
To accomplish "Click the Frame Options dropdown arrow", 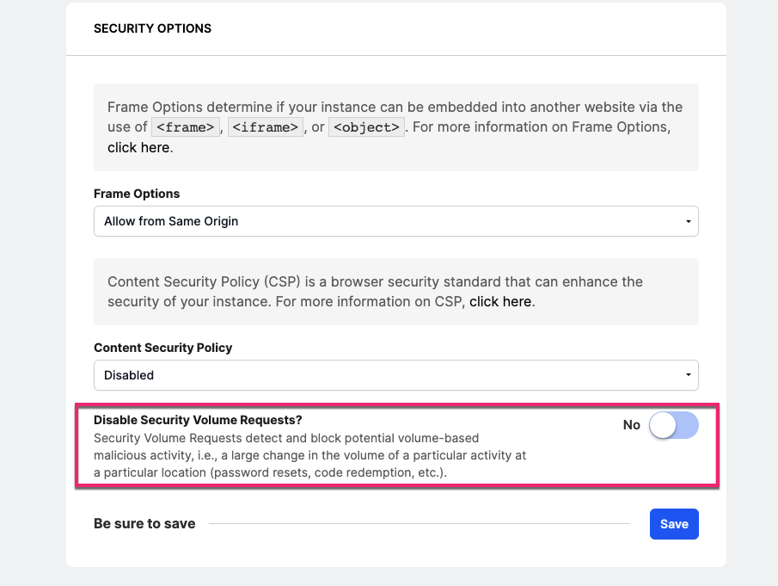I will click(688, 222).
